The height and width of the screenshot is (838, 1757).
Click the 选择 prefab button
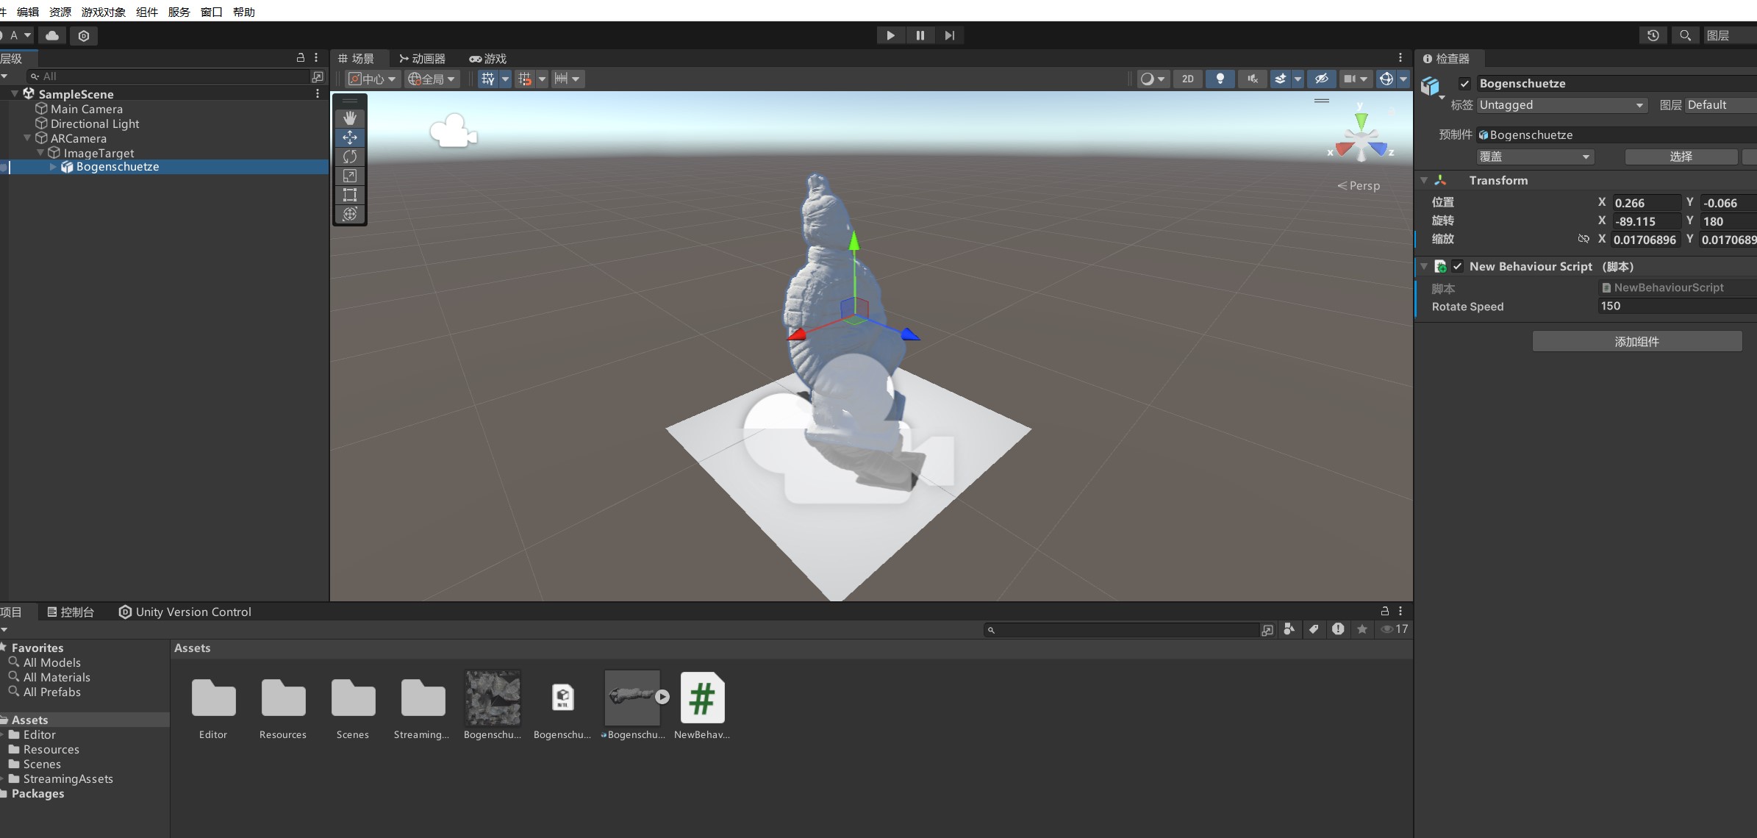(x=1681, y=157)
